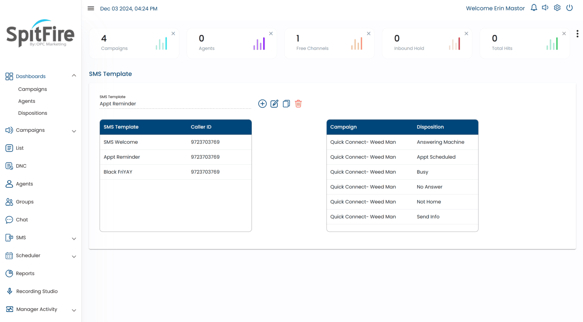
Task: Click the Groups people icon
Action: coord(9,202)
